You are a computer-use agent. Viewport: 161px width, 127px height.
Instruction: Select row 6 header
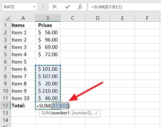click(x=5, y=62)
